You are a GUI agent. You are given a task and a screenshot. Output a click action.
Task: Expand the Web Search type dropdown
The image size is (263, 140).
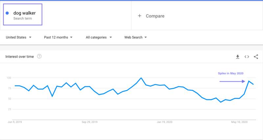point(135,37)
